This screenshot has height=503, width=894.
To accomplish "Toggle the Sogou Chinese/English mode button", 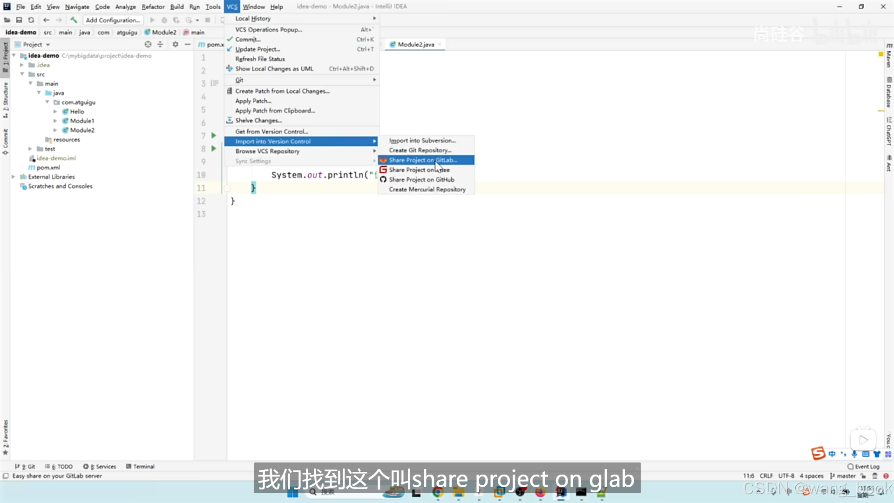I will (x=832, y=454).
